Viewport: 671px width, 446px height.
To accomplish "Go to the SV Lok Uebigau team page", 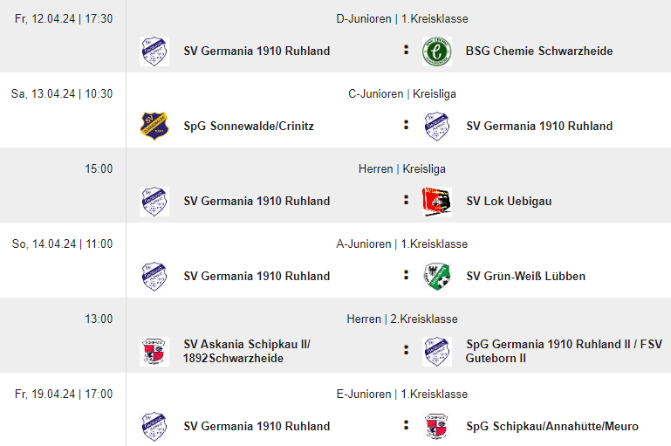I will pyautogui.click(x=509, y=202).
